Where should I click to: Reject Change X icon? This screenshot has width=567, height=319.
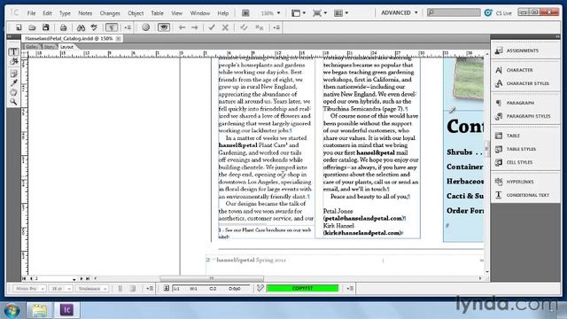pos(225,27)
